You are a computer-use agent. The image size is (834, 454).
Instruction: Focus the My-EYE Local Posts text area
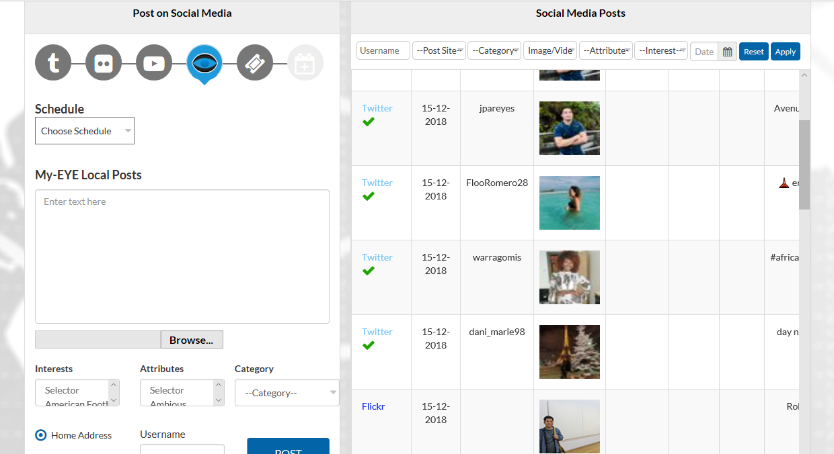182,257
